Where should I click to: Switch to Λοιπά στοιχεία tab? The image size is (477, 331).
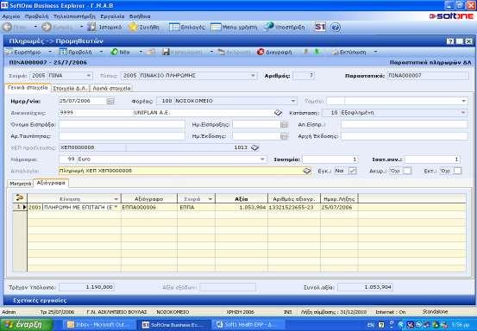click(111, 88)
